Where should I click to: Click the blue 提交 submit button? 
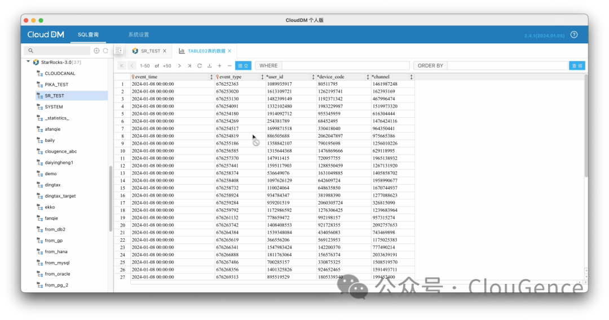243,65
